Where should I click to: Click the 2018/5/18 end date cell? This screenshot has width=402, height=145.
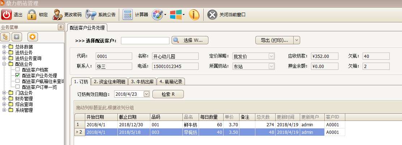pos(134,132)
